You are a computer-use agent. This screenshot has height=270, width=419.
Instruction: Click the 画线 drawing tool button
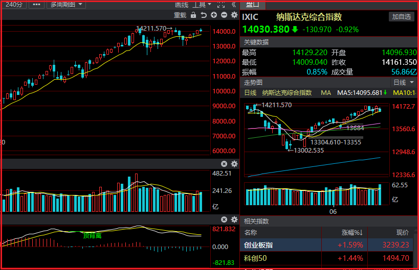pyautogui.click(x=182, y=5)
